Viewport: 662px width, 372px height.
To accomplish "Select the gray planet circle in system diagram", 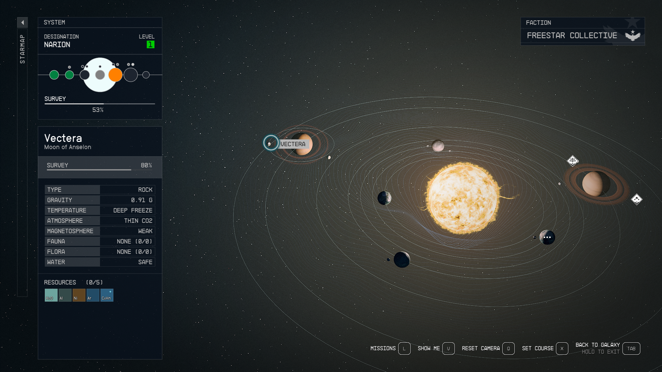I will tap(100, 75).
